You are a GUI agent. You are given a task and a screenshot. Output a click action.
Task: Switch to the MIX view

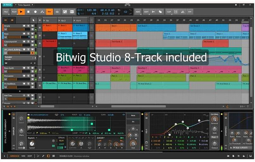(23, 156)
